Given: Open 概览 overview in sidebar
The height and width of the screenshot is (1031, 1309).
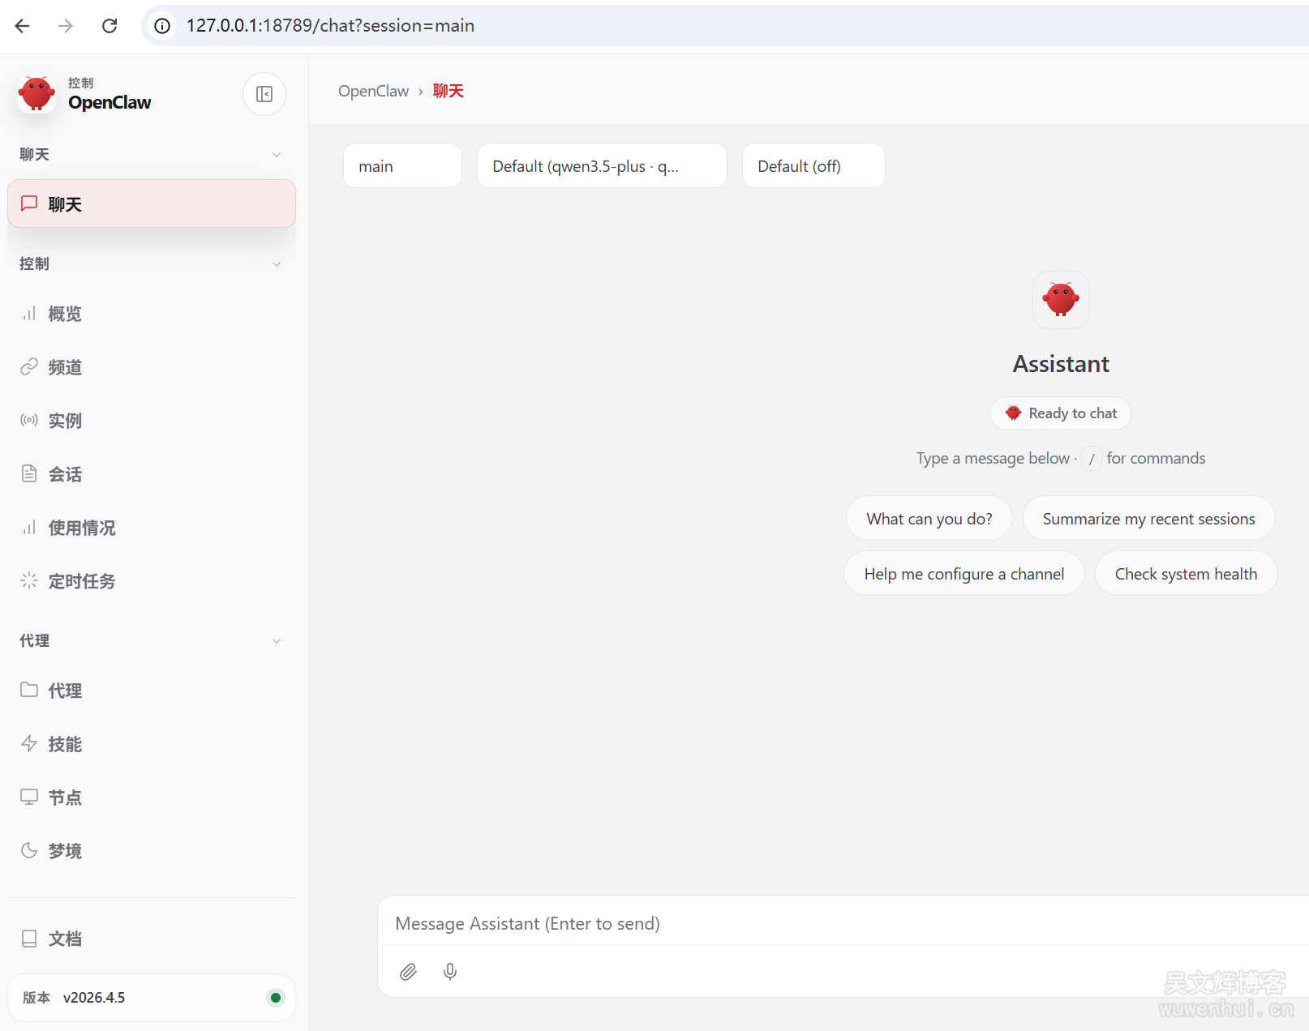Looking at the screenshot, I should coord(65,314).
